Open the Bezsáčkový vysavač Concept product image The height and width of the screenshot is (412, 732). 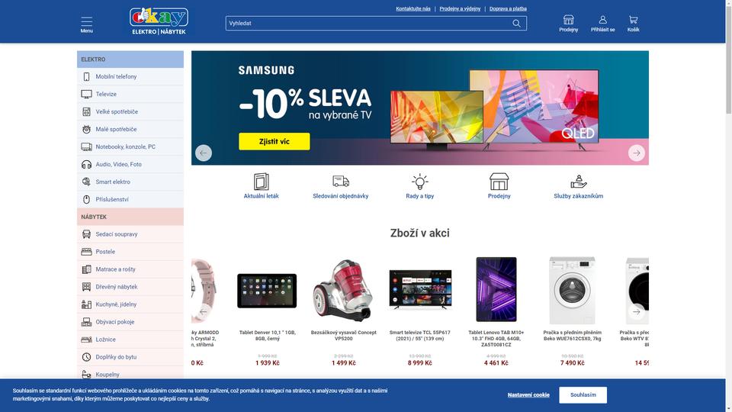point(344,291)
